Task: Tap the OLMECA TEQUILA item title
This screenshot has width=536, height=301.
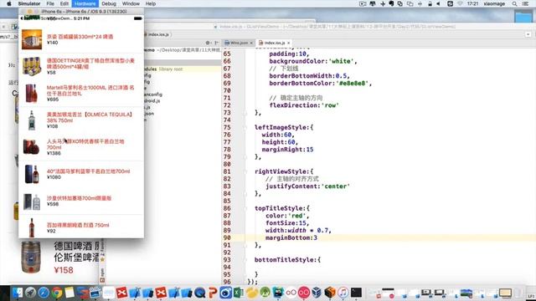Action: point(90,117)
